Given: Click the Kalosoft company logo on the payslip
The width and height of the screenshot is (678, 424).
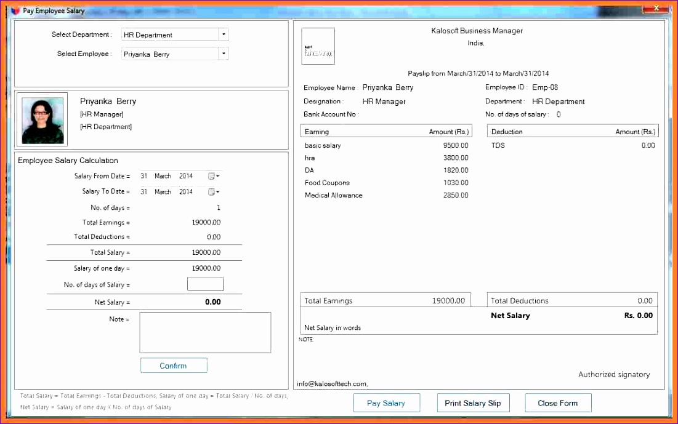Looking at the screenshot, I should click(318, 46).
